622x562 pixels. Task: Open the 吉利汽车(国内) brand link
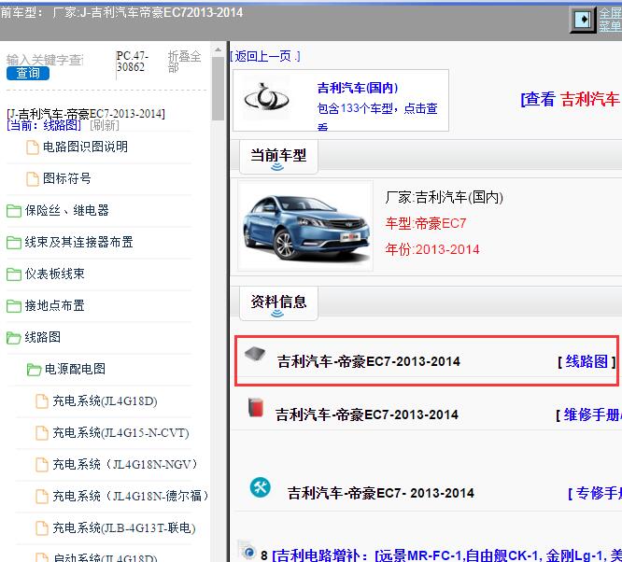point(358,88)
